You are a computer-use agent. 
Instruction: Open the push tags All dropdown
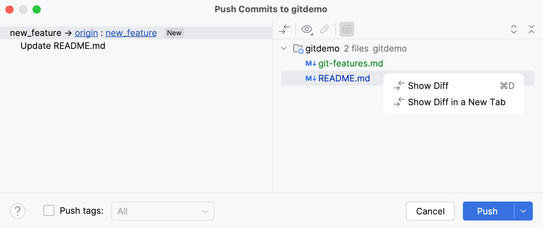163,211
